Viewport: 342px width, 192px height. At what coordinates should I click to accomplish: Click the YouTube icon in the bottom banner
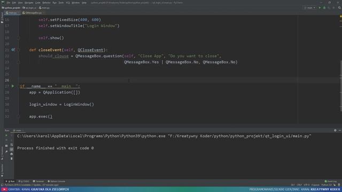[x=4, y=189]
